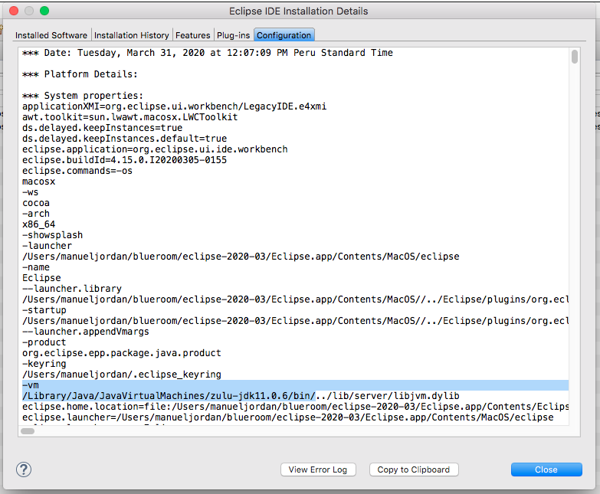This screenshot has height=494, width=600.
Task: Click the eclipse.commands=-os line
Action: pyautogui.click(x=77, y=171)
